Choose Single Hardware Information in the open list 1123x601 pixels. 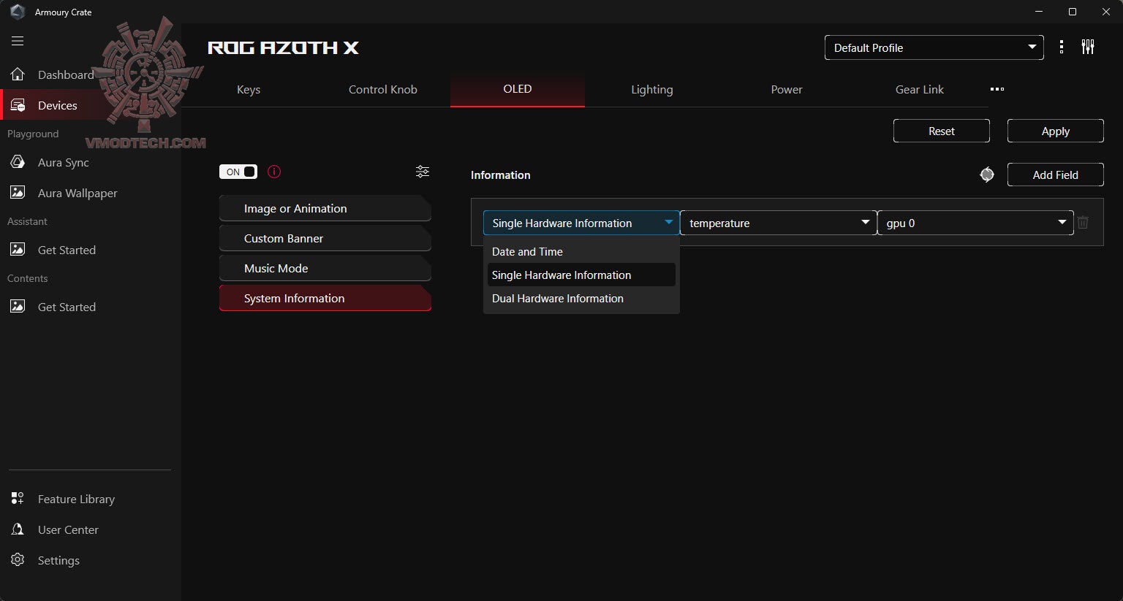coord(581,275)
